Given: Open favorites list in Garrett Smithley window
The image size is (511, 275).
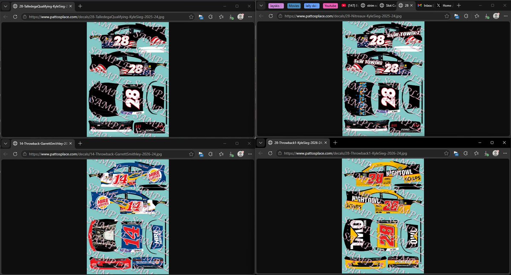Looking at the screenshot, I should point(221,154).
